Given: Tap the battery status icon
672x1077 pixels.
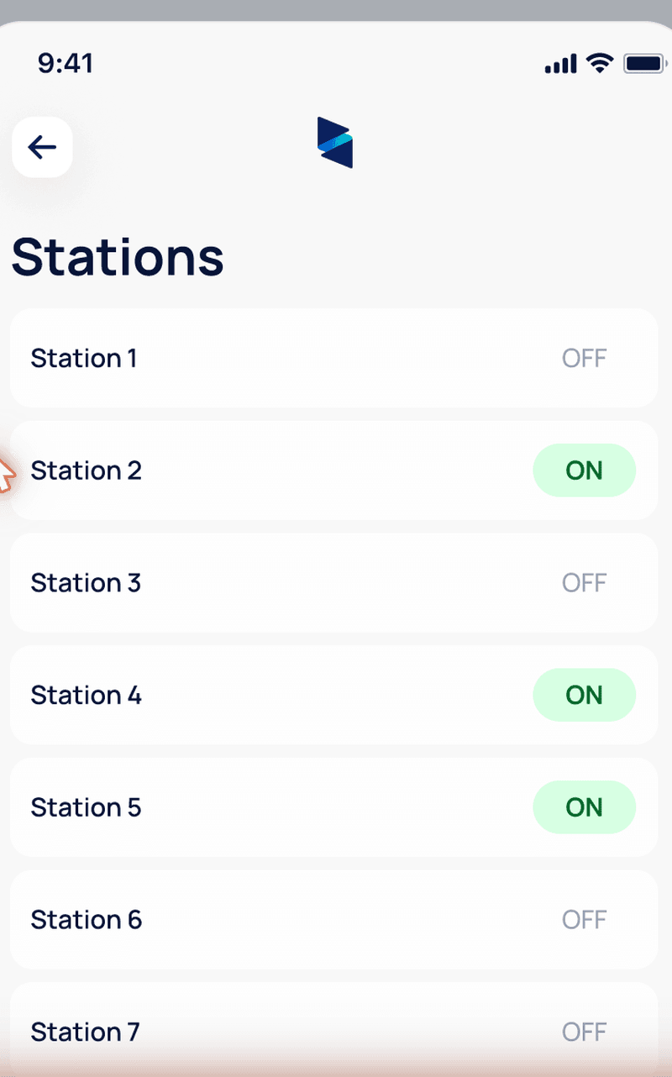Looking at the screenshot, I should pyautogui.click(x=644, y=63).
